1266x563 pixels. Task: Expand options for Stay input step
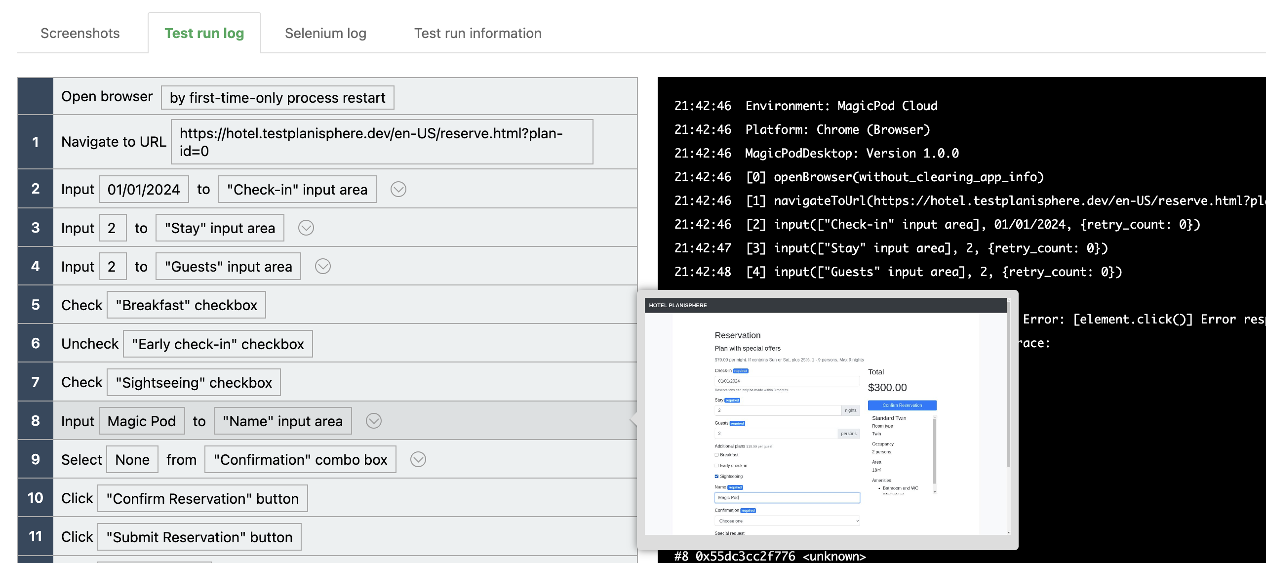(306, 228)
